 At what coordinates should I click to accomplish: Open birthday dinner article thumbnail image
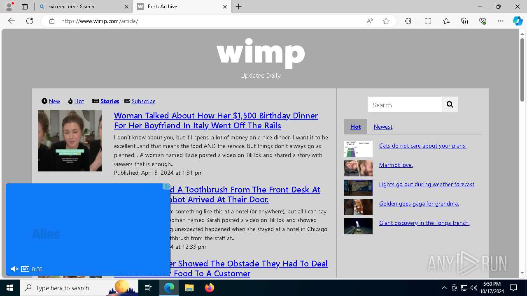click(70, 141)
